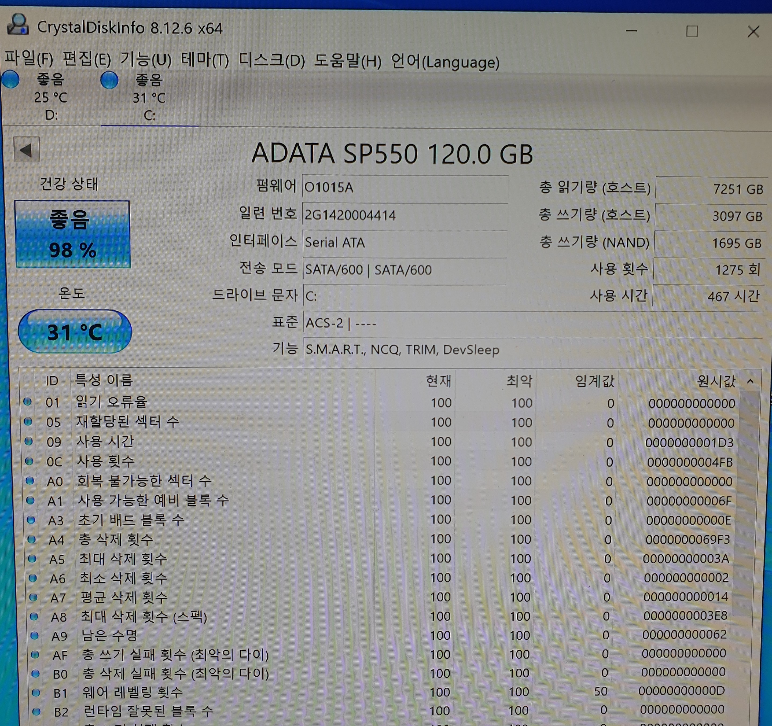The height and width of the screenshot is (726, 772).
Task: Select raw value 0000000001D3 of 사용 시간
Action: 690,443
